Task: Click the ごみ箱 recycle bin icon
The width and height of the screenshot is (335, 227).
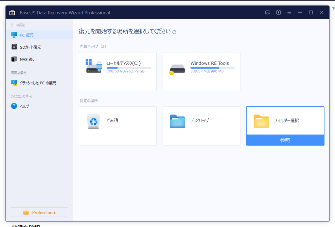Action: [x=94, y=121]
